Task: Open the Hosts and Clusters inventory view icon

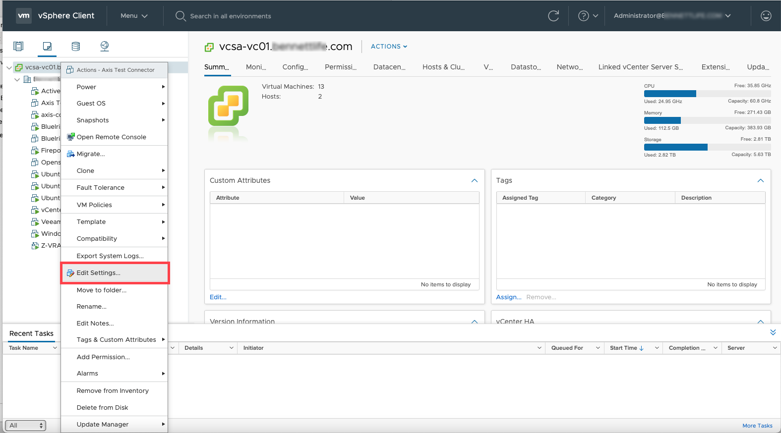Action: tap(18, 46)
